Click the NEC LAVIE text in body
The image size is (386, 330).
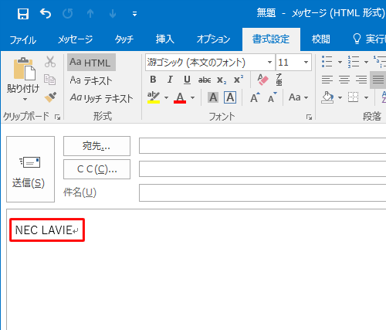(43, 230)
